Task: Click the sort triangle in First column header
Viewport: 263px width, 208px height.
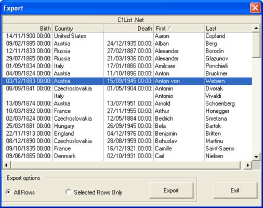Action: click(169, 28)
